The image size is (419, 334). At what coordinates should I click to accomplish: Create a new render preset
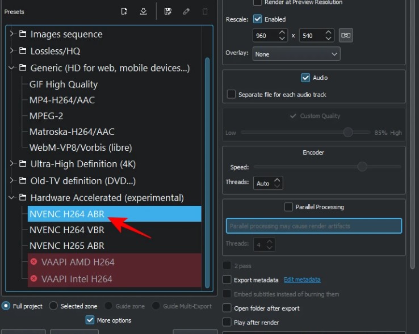pyautogui.click(x=124, y=11)
